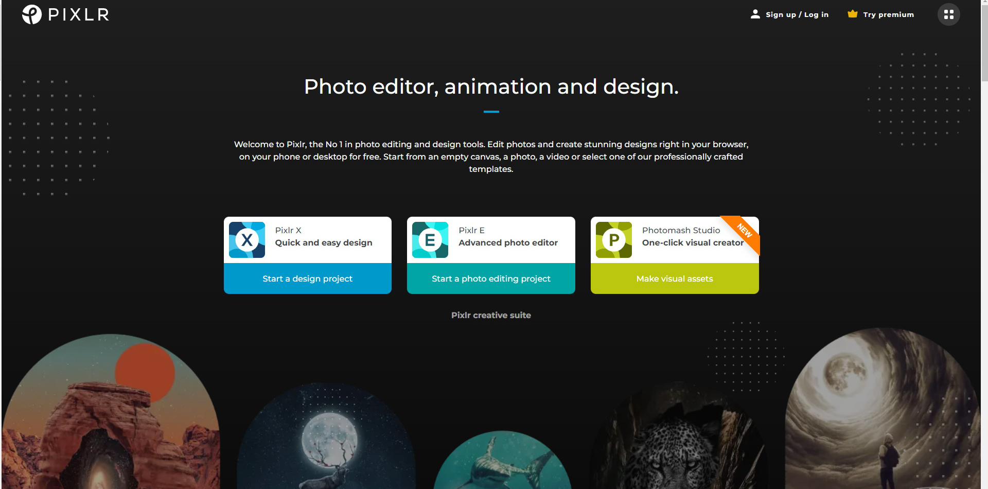The image size is (988, 489).
Task: Click the Pixlr X title text
Action: (x=288, y=230)
